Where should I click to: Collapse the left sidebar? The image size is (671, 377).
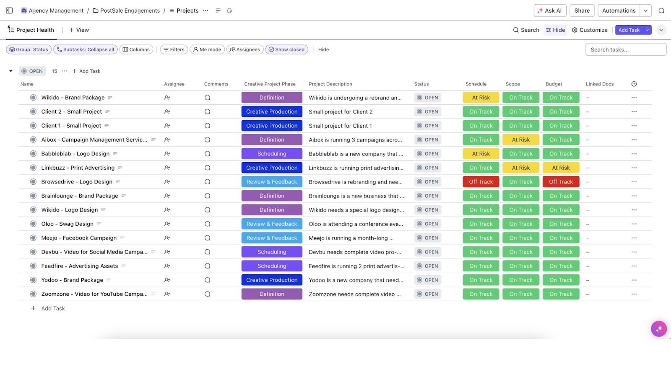tap(9, 10)
